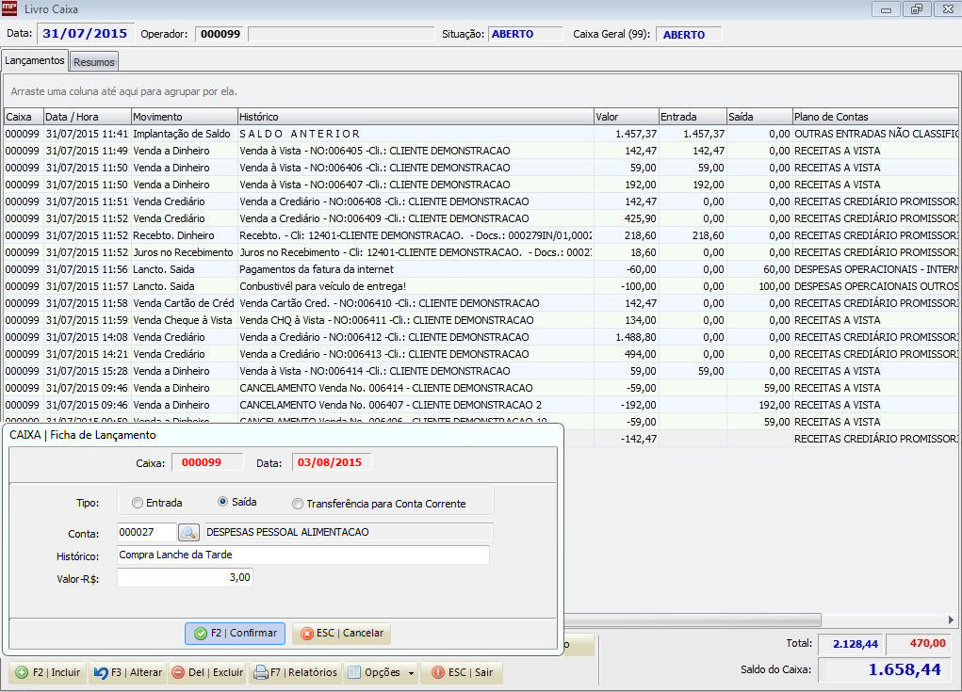Click the green plus F2 Incluir icon
Image resolution: width=962 pixels, height=692 pixels.
(x=22, y=672)
